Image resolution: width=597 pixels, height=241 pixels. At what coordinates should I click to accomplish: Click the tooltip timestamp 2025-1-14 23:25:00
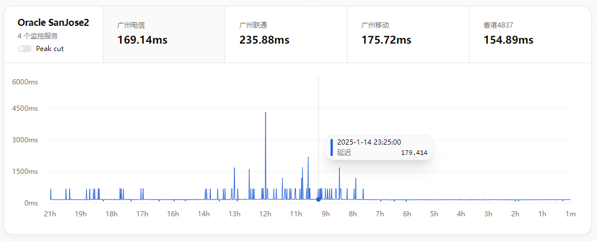369,142
